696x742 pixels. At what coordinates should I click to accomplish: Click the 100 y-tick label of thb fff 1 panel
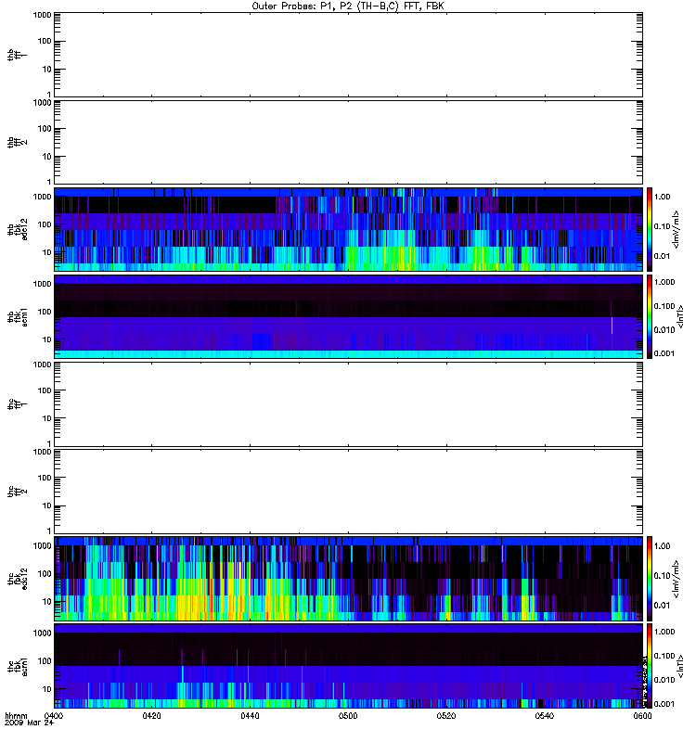pos(45,41)
